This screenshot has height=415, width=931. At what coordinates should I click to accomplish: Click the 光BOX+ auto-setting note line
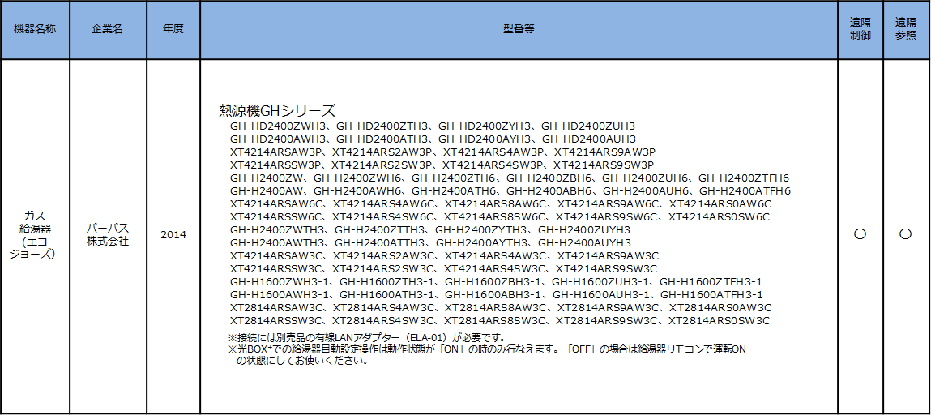pyautogui.click(x=487, y=349)
